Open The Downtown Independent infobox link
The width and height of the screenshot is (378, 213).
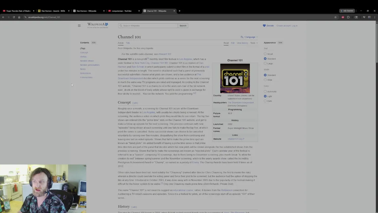pyautogui.click(x=241, y=103)
